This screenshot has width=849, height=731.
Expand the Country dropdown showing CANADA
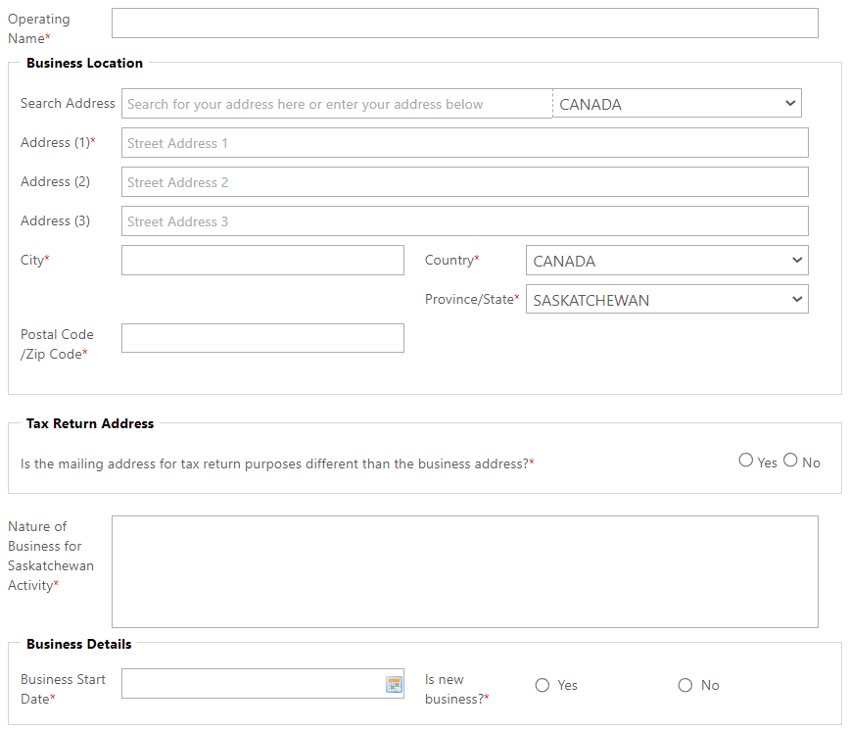coord(667,261)
